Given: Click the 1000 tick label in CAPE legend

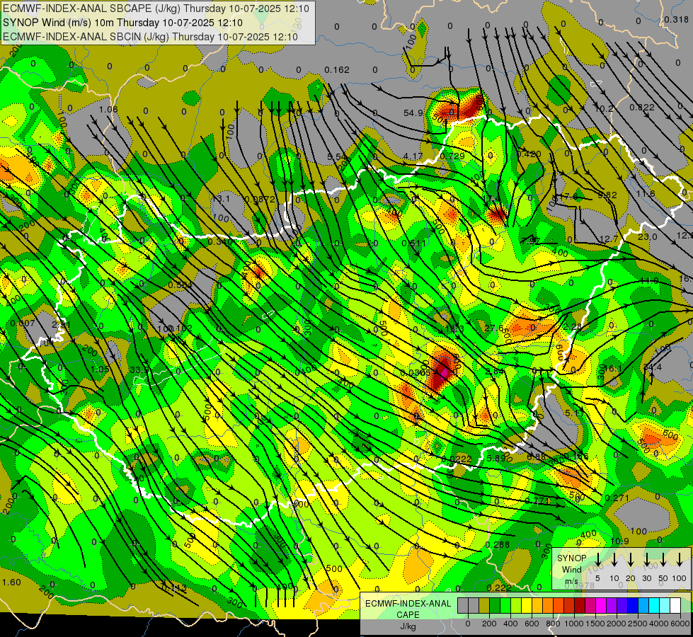Looking at the screenshot, I should (573, 624).
